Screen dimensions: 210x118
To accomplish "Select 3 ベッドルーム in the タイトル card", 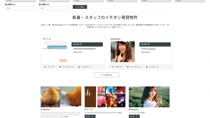I will pos(68,67).
